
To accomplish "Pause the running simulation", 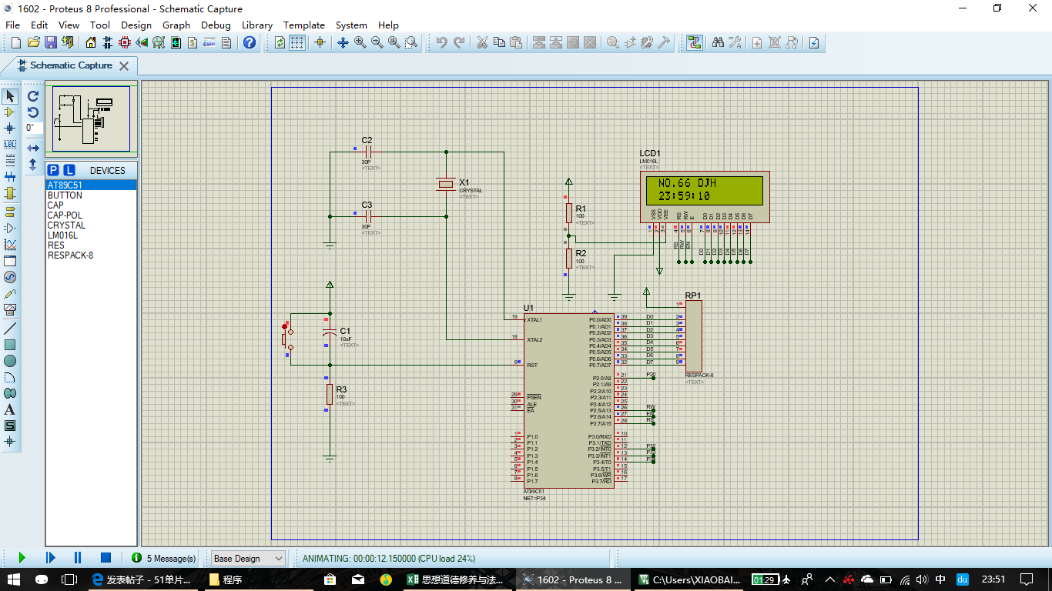I will pyautogui.click(x=78, y=558).
